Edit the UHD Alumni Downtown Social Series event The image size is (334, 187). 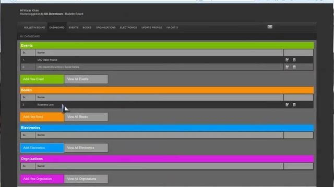pyautogui.click(x=287, y=67)
